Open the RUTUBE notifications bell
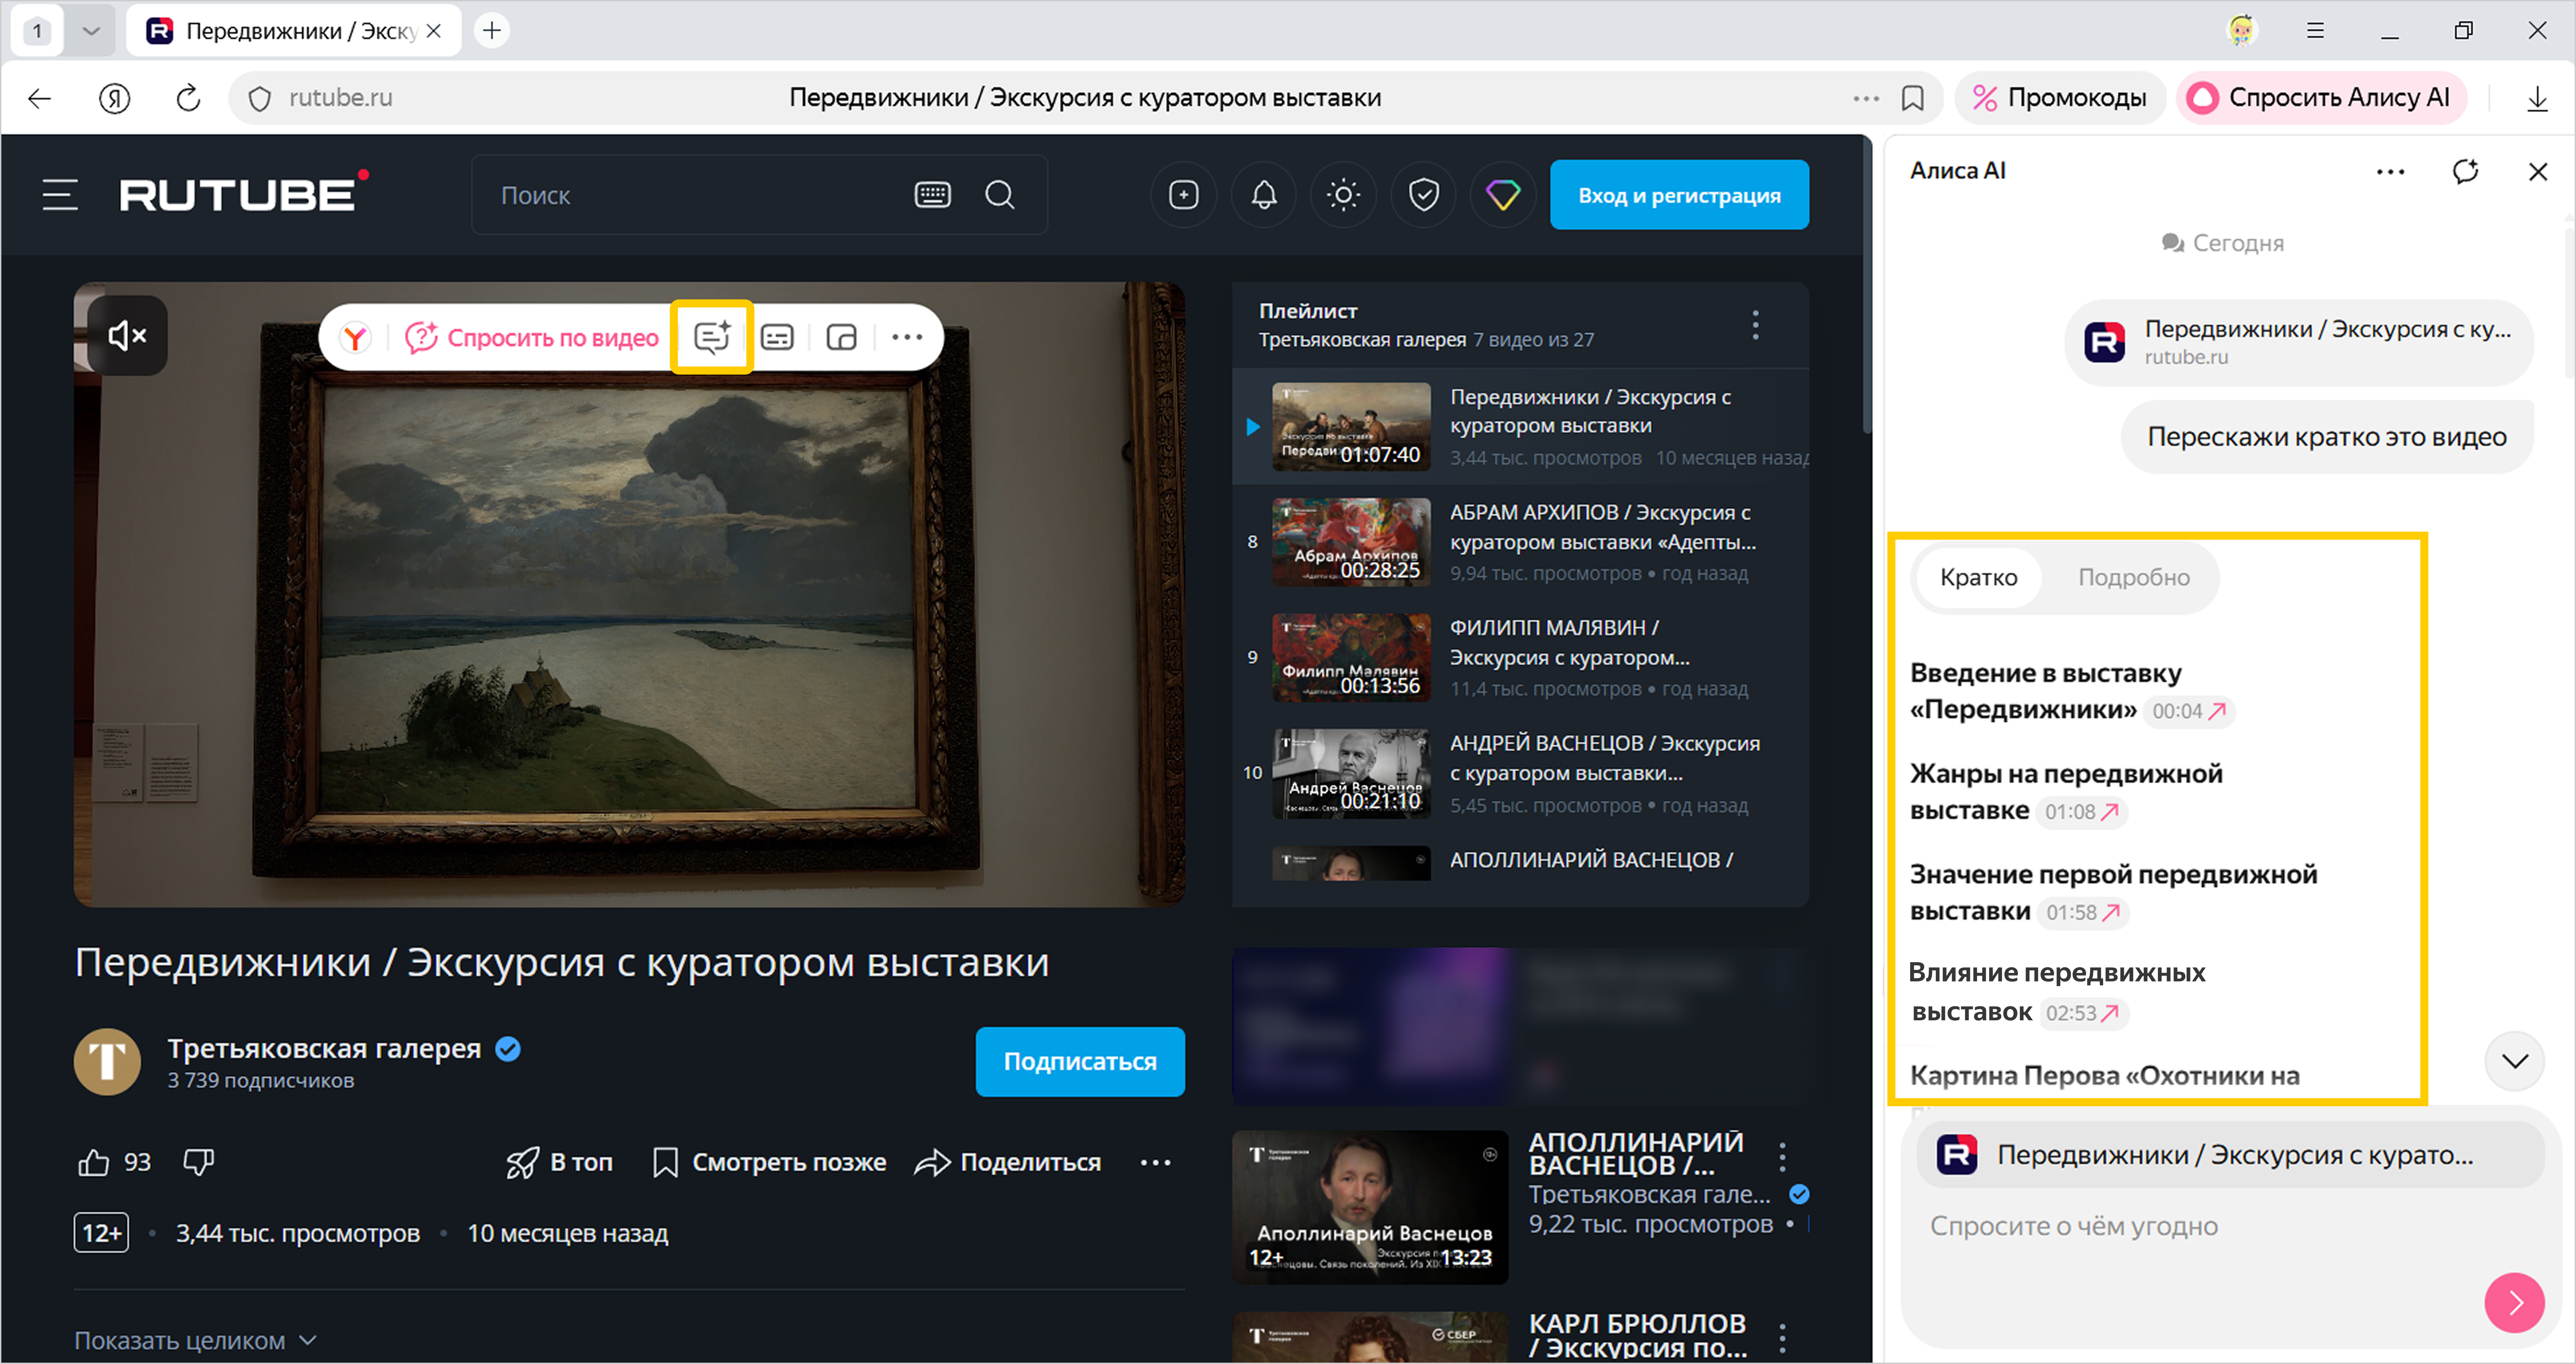 tap(1264, 195)
